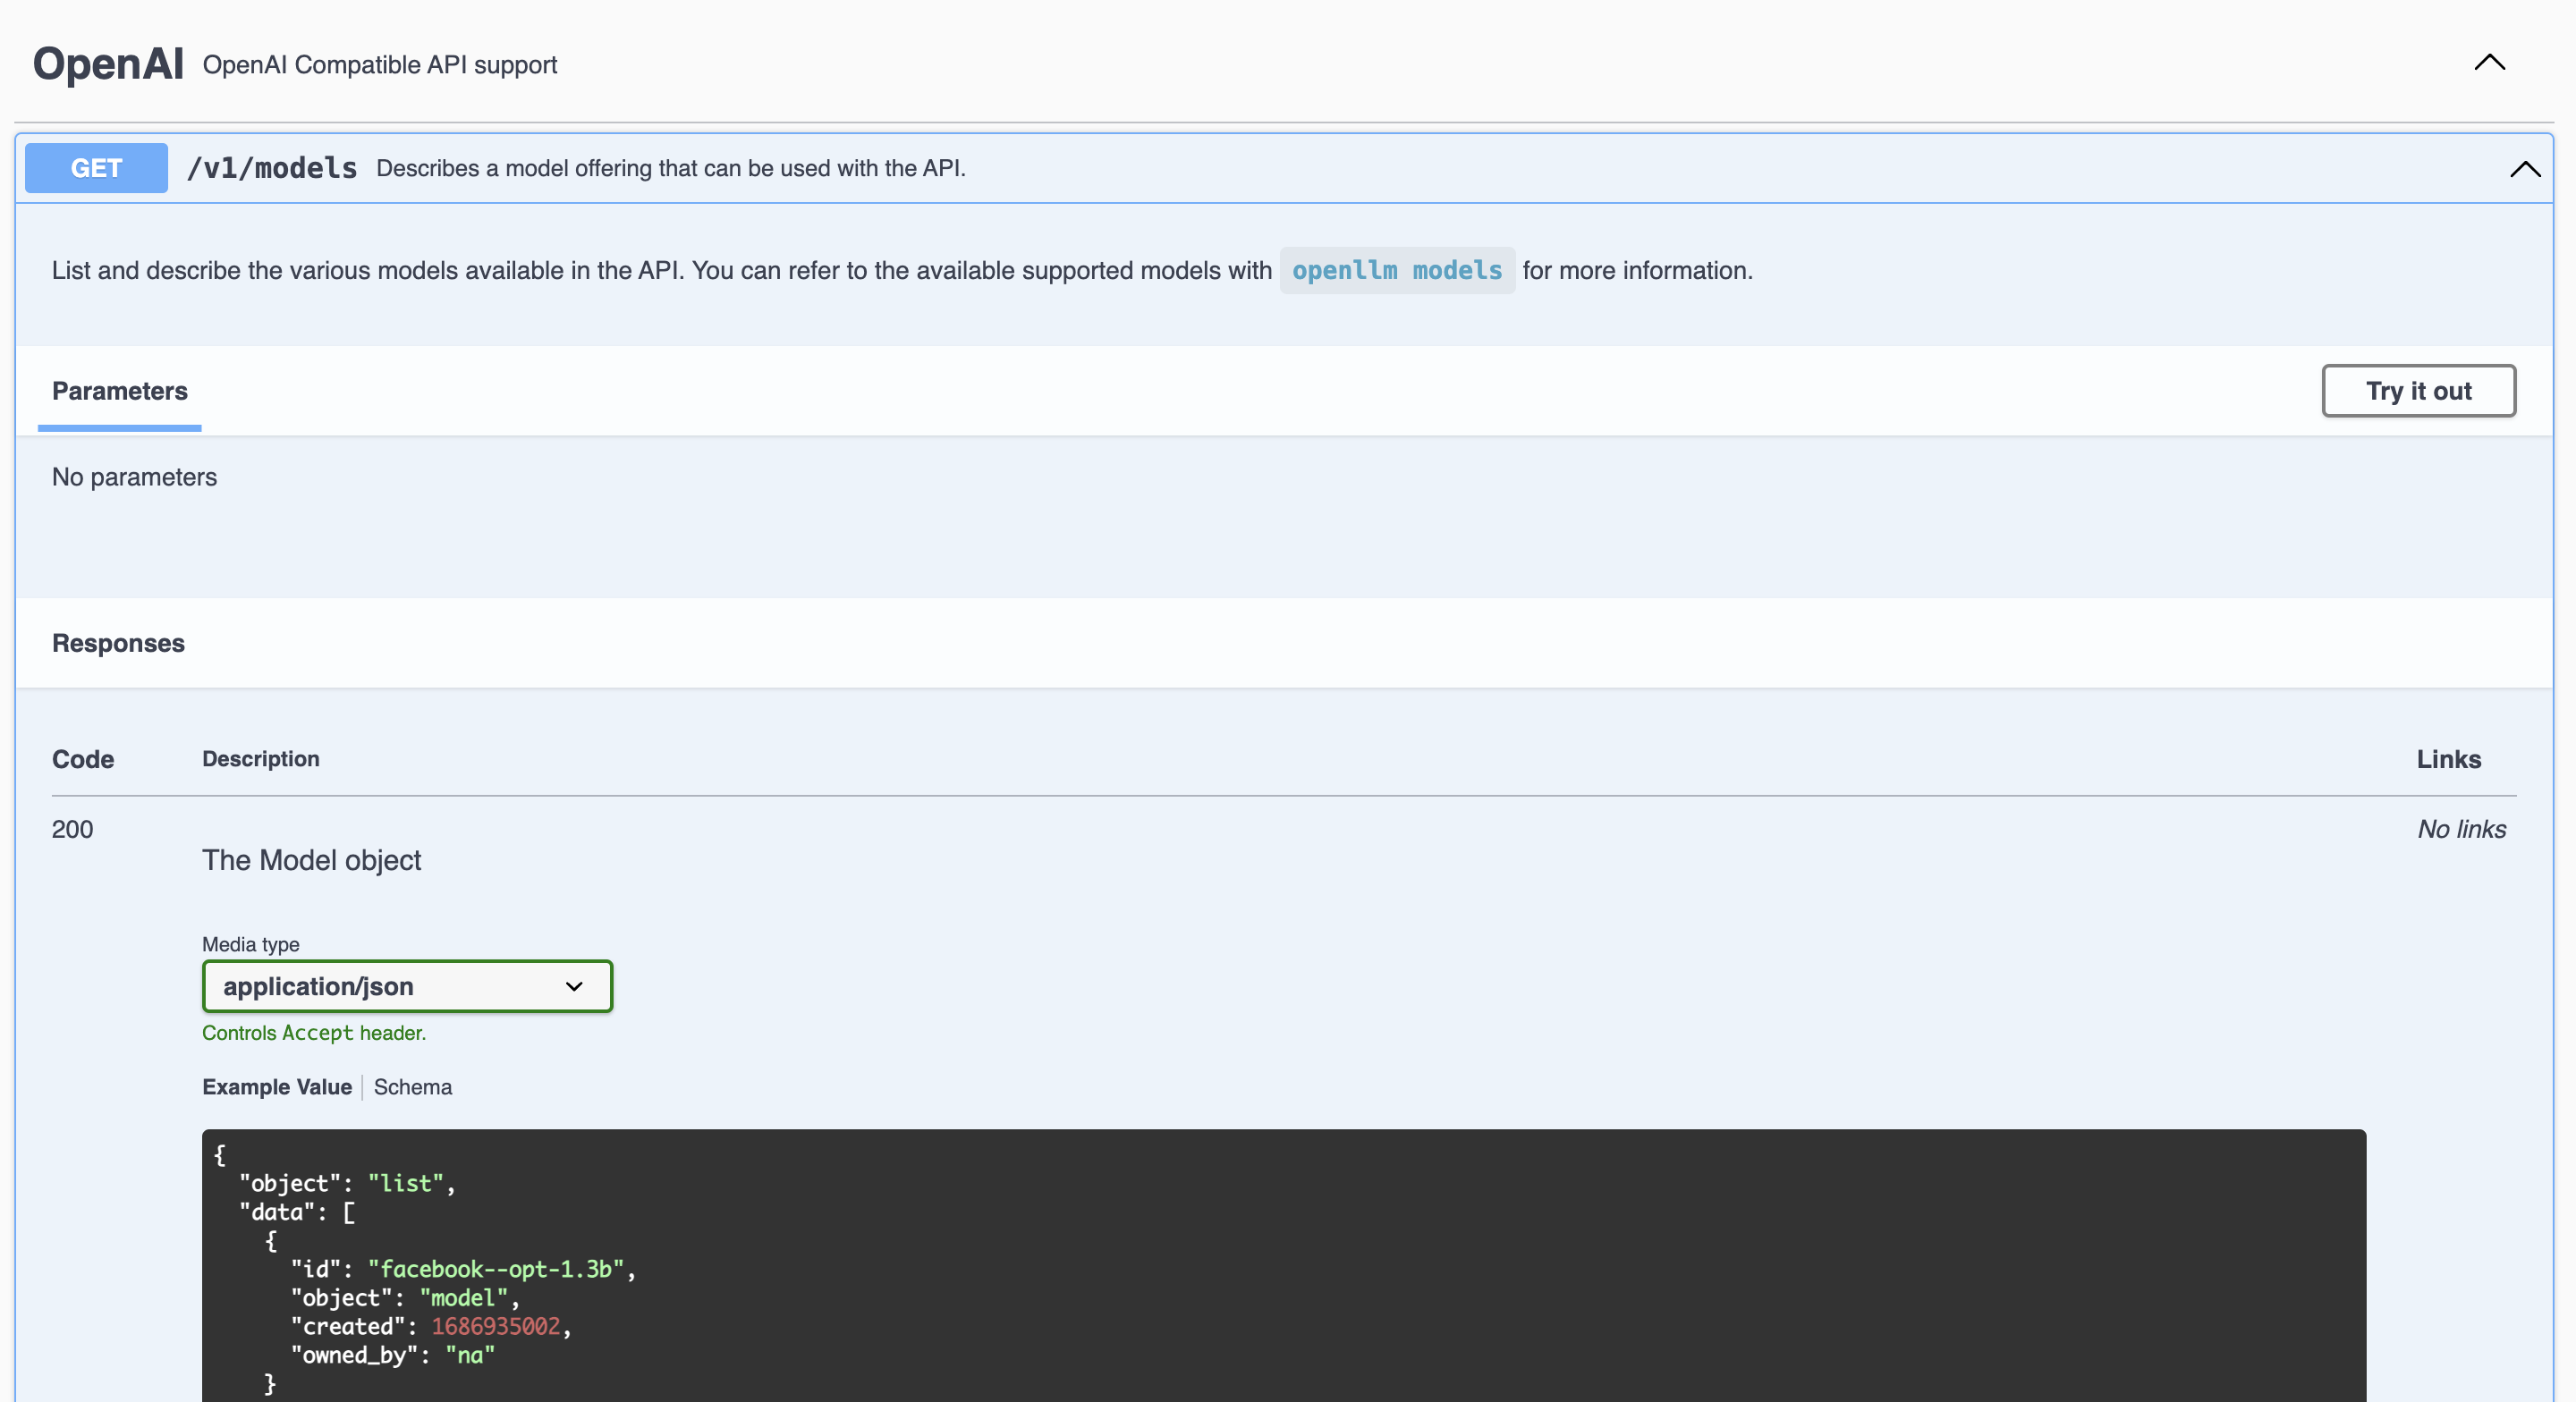Click the endpoint summary describing model offering
The height and width of the screenshot is (1402, 2576).
[x=670, y=168]
